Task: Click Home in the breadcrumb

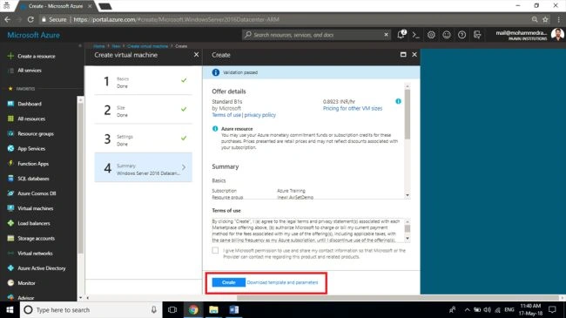Action: click(x=99, y=46)
